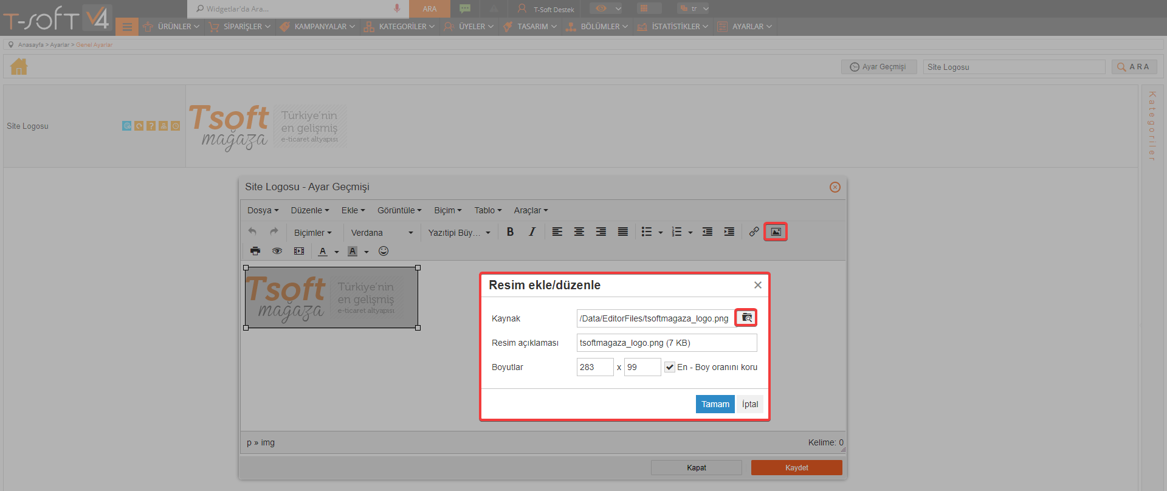Open the Dosya menu in the editor
The width and height of the screenshot is (1167, 491).
263,210
